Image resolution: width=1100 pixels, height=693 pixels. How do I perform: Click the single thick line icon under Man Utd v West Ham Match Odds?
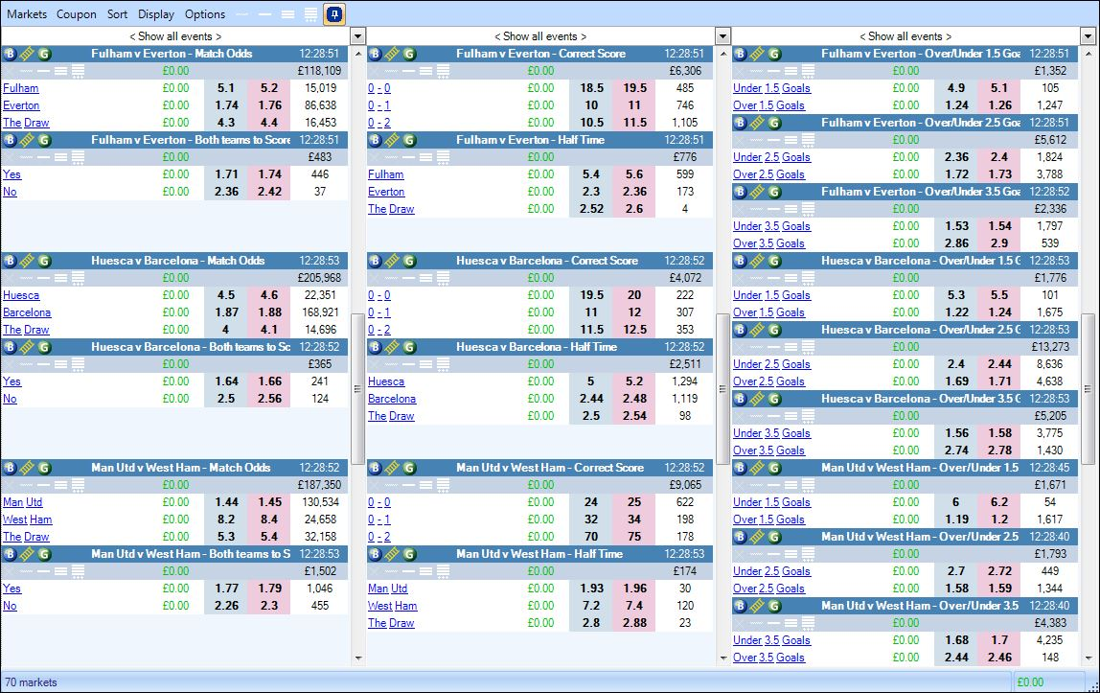(x=43, y=485)
